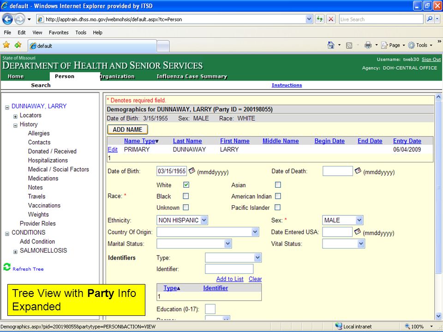Open calendar picker for Date of Death
Image resolution: width=443 pixels, height=332 pixels.
click(358, 171)
